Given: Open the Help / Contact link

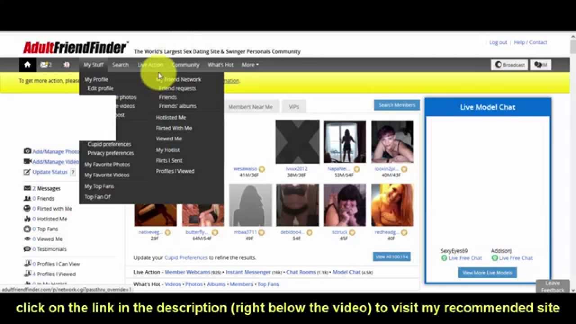Looking at the screenshot, I should point(531,42).
